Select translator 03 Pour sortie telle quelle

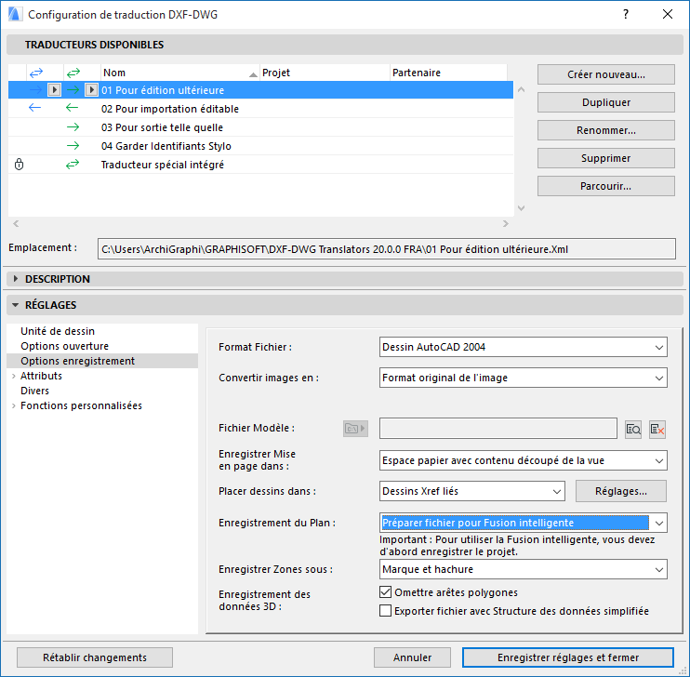pyautogui.click(x=260, y=127)
